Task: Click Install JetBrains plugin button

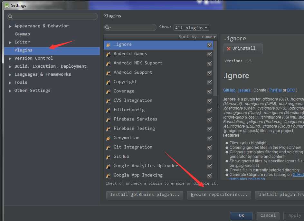Action: click(145, 195)
